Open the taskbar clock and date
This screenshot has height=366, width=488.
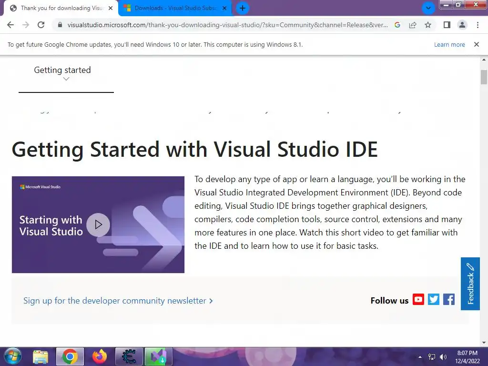[467, 357]
